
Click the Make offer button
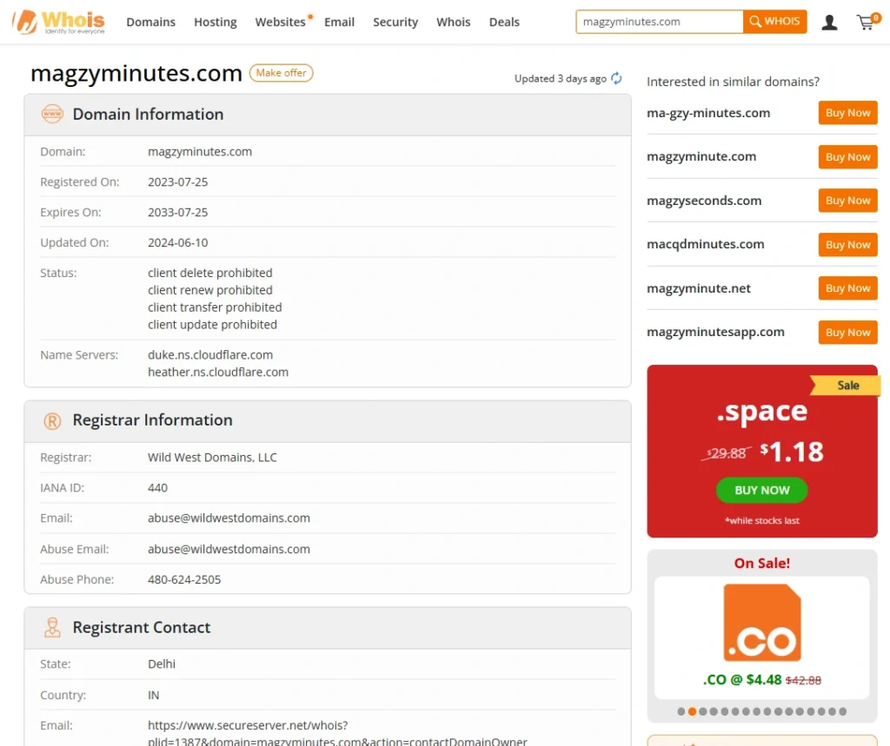coord(281,73)
